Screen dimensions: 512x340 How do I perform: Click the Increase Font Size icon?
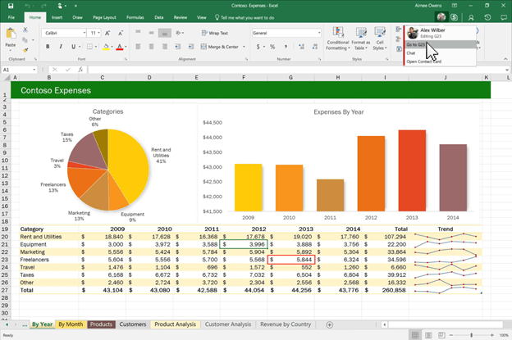click(107, 33)
